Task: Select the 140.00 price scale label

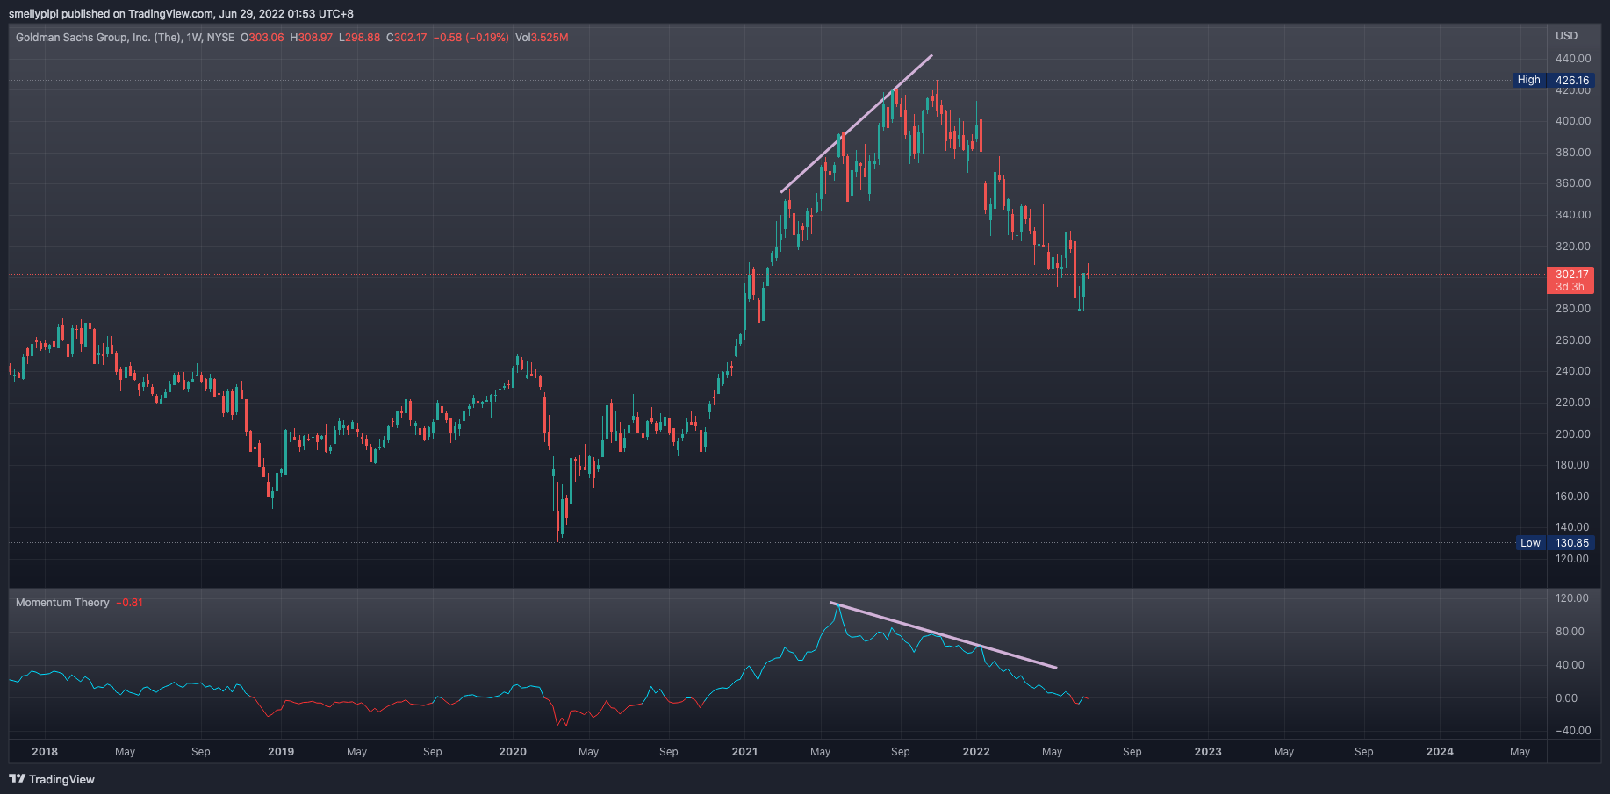Action: [x=1573, y=527]
